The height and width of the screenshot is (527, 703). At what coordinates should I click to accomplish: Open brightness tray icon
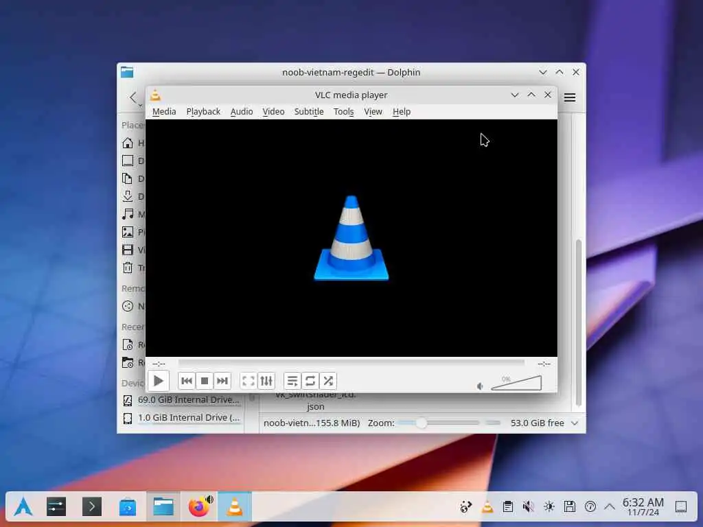pos(549,507)
